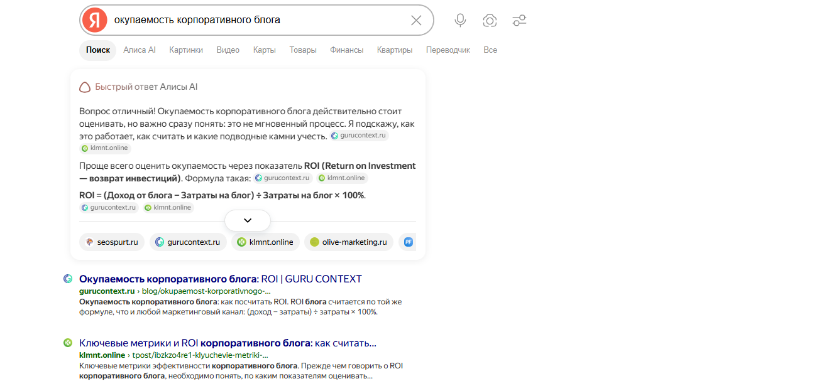
Task: Click the partially visible PF source chip
Action: coord(407,242)
